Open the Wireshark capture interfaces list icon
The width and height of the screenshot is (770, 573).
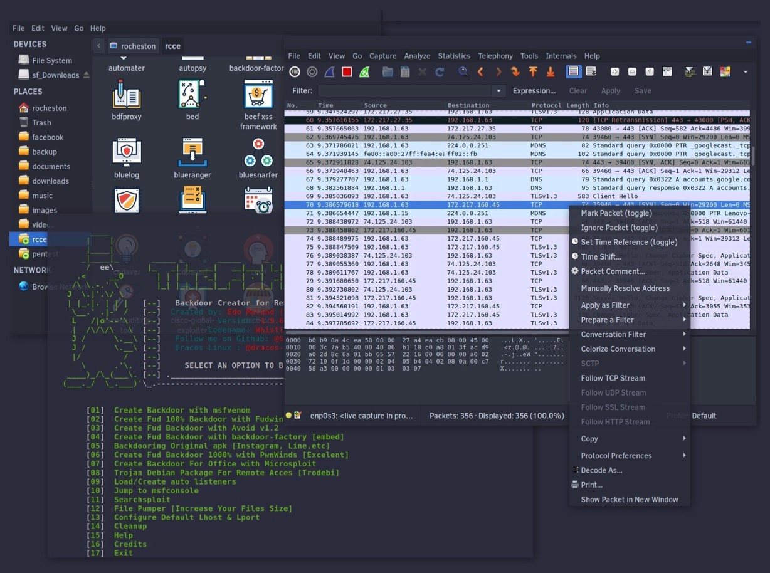(x=294, y=72)
